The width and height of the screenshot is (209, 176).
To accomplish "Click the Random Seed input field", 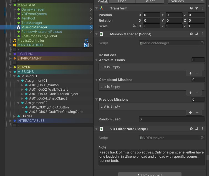I will pos(172,119).
